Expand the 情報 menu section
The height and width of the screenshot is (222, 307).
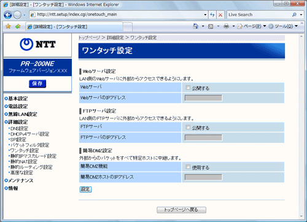coord(12,188)
